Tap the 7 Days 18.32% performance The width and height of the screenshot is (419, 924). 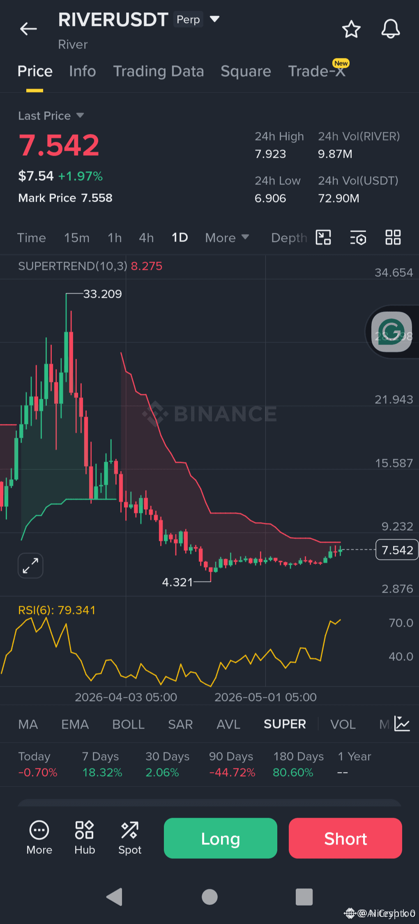click(x=102, y=764)
